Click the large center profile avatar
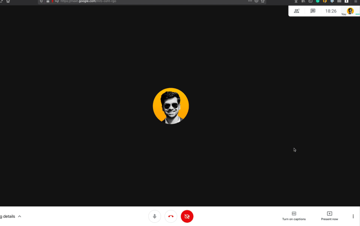Viewport: 360px width, 226px height. pyautogui.click(x=171, y=106)
